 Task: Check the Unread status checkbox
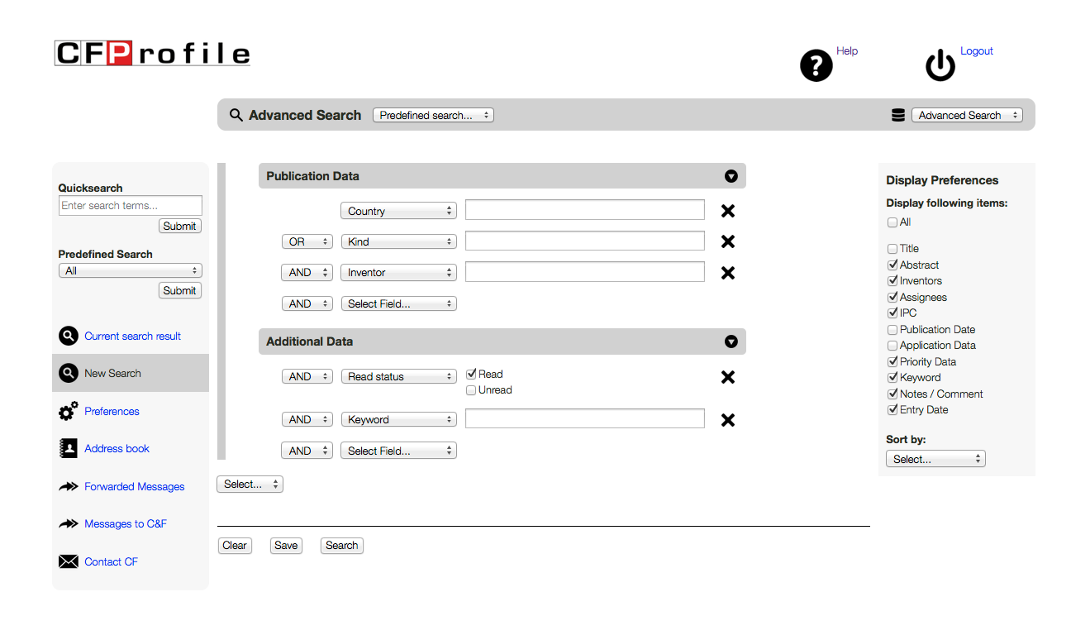tap(471, 390)
